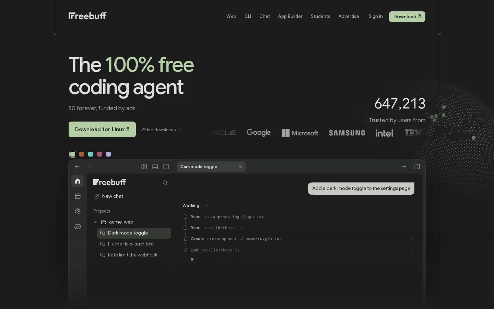This screenshot has width=494, height=309.
Task: Click the home icon in the sidebar
Action: point(78,181)
